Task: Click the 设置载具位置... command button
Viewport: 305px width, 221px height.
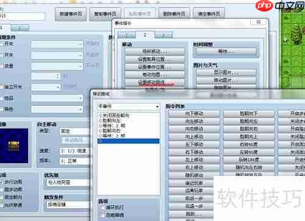Action: pyautogui.click(x=155, y=59)
